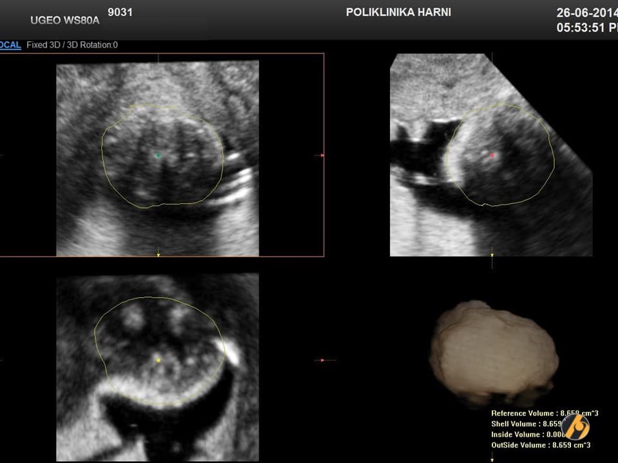Click the green center point in top-left plane
Screen dimensions: 618x463
[158, 155]
